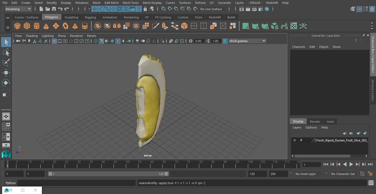
Task: Open the No Character Set dropdown
Action: tap(343, 174)
